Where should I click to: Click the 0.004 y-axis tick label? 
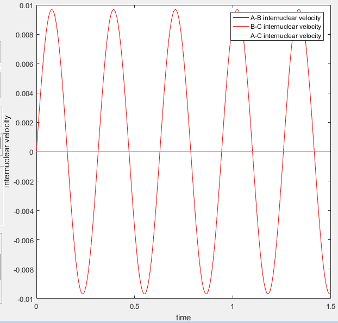(x=24, y=93)
